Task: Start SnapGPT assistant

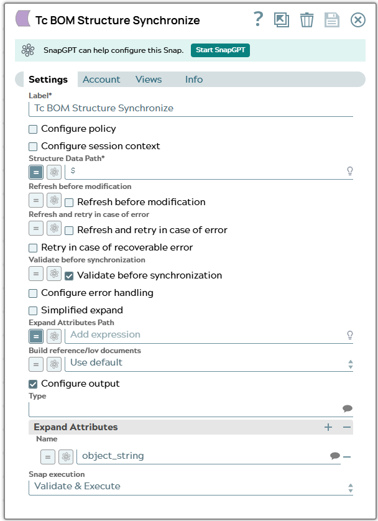Action: [220, 50]
